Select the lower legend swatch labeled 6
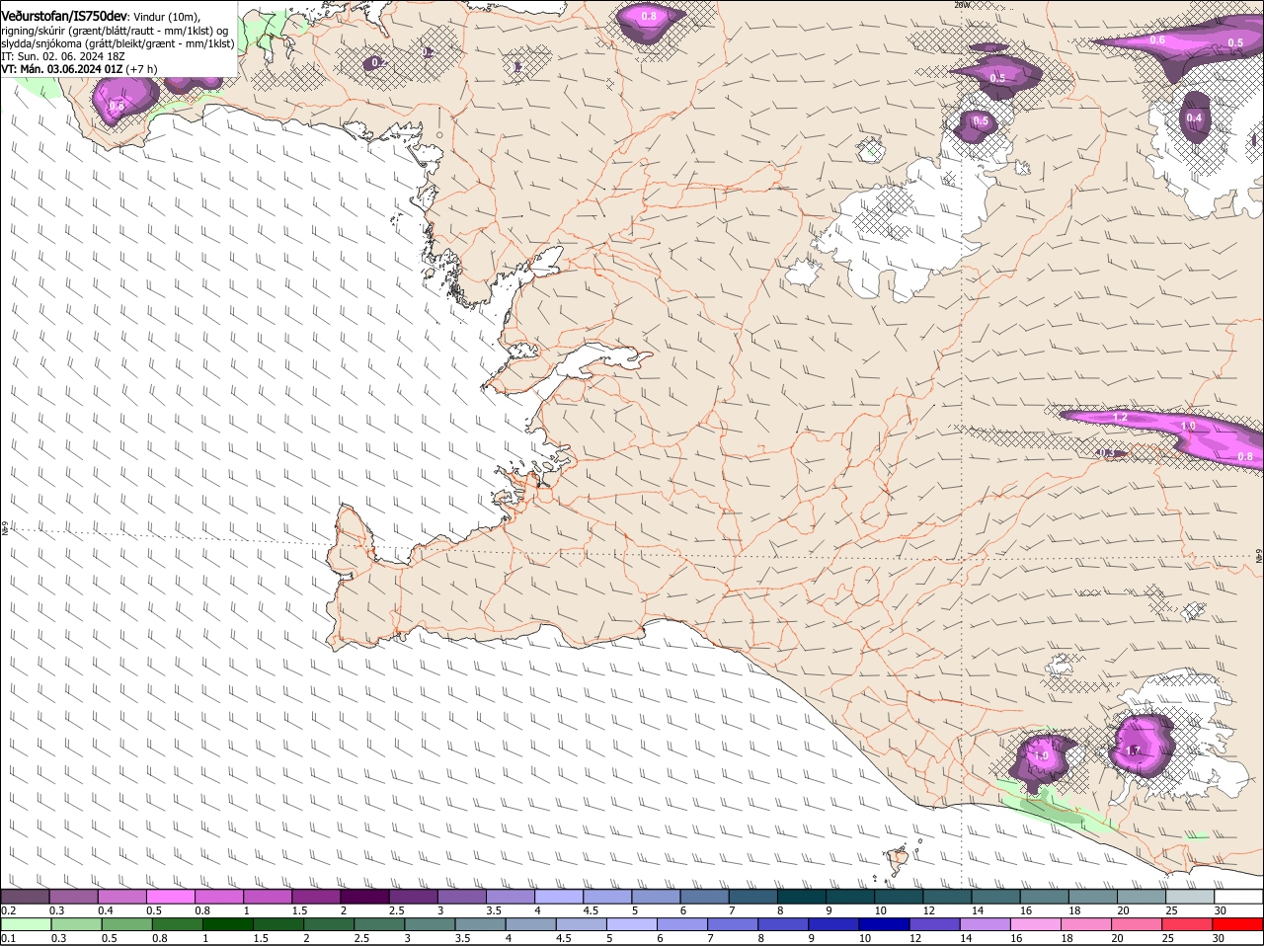This screenshot has height=946, width=1264. 681,924
